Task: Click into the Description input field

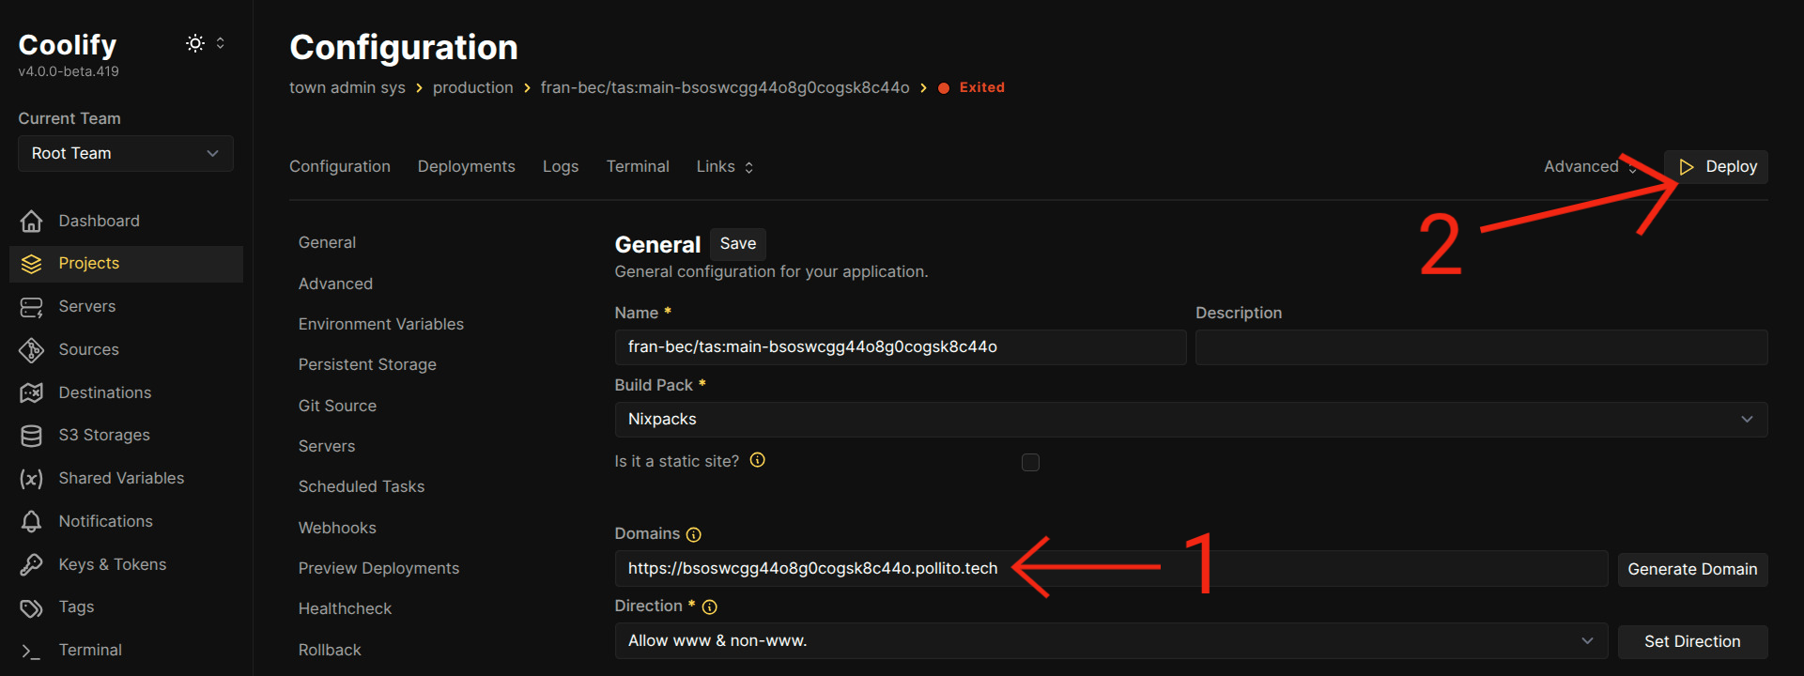Action: click(x=1481, y=347)
